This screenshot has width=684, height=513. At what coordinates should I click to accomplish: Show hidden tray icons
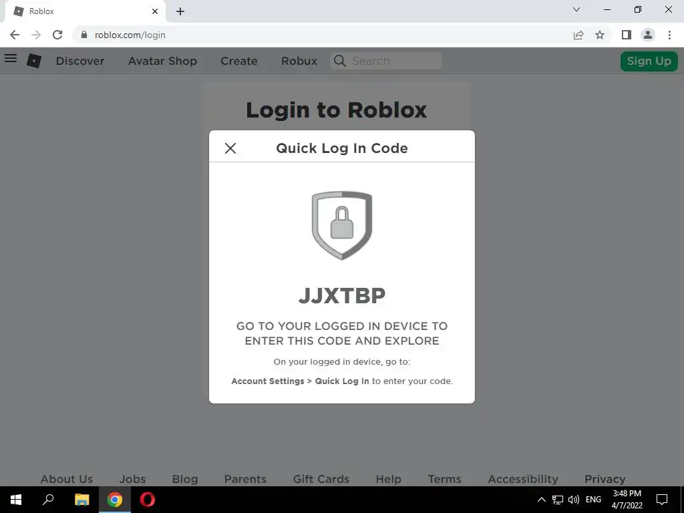[541, 500]
